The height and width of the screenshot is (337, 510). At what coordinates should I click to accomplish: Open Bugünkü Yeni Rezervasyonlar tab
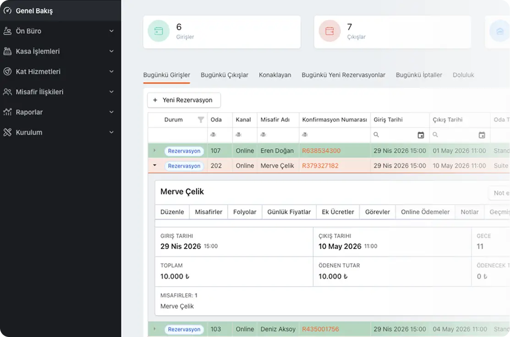[344, 75]
